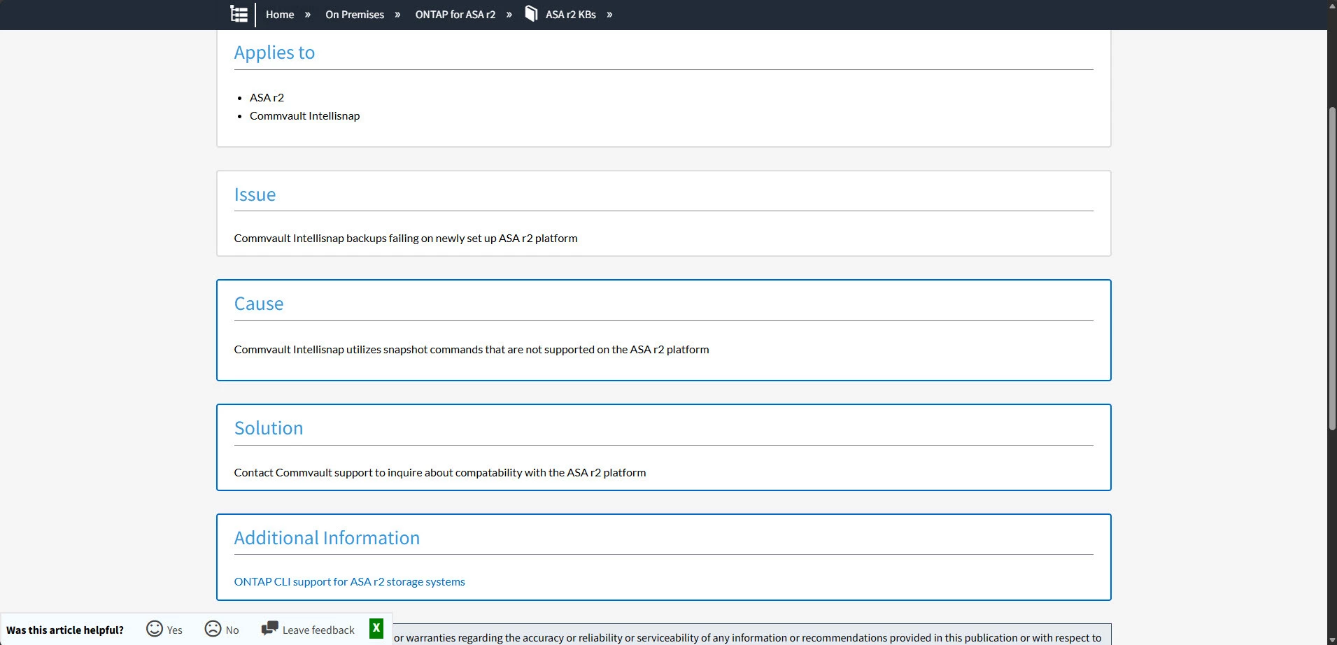Click the book icon beside ASA r2 KBs

pyautogui.click(x=531, y=14)
